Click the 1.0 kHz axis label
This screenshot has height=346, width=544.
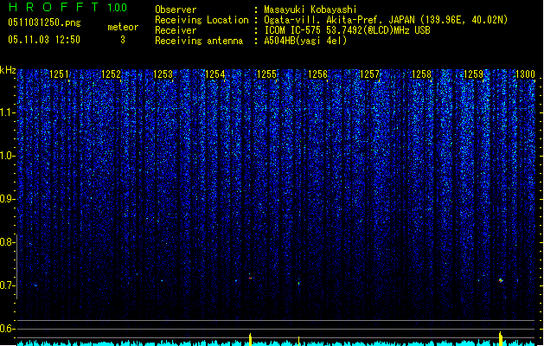point(7,156)
